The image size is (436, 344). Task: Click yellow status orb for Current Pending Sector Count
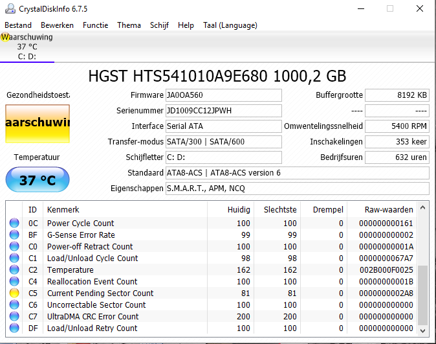coord(14,293)
